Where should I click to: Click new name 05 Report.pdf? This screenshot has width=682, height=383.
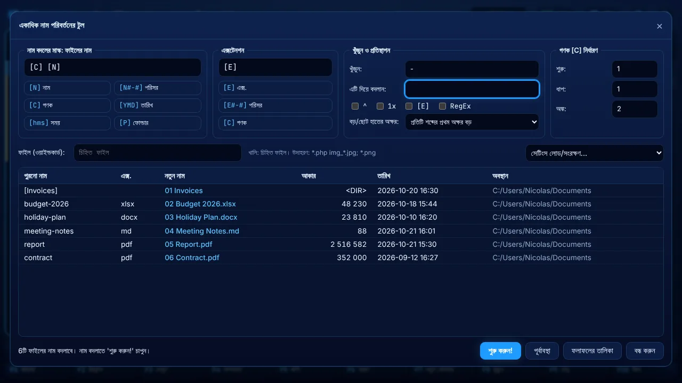(189, 244)
